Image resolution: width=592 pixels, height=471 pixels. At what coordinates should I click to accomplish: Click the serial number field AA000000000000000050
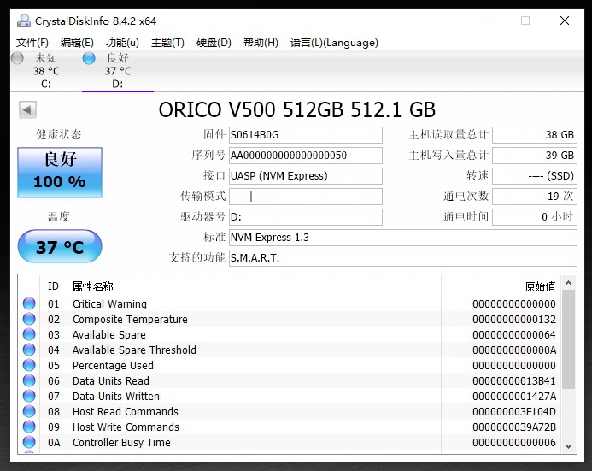(x=306, y=156)
